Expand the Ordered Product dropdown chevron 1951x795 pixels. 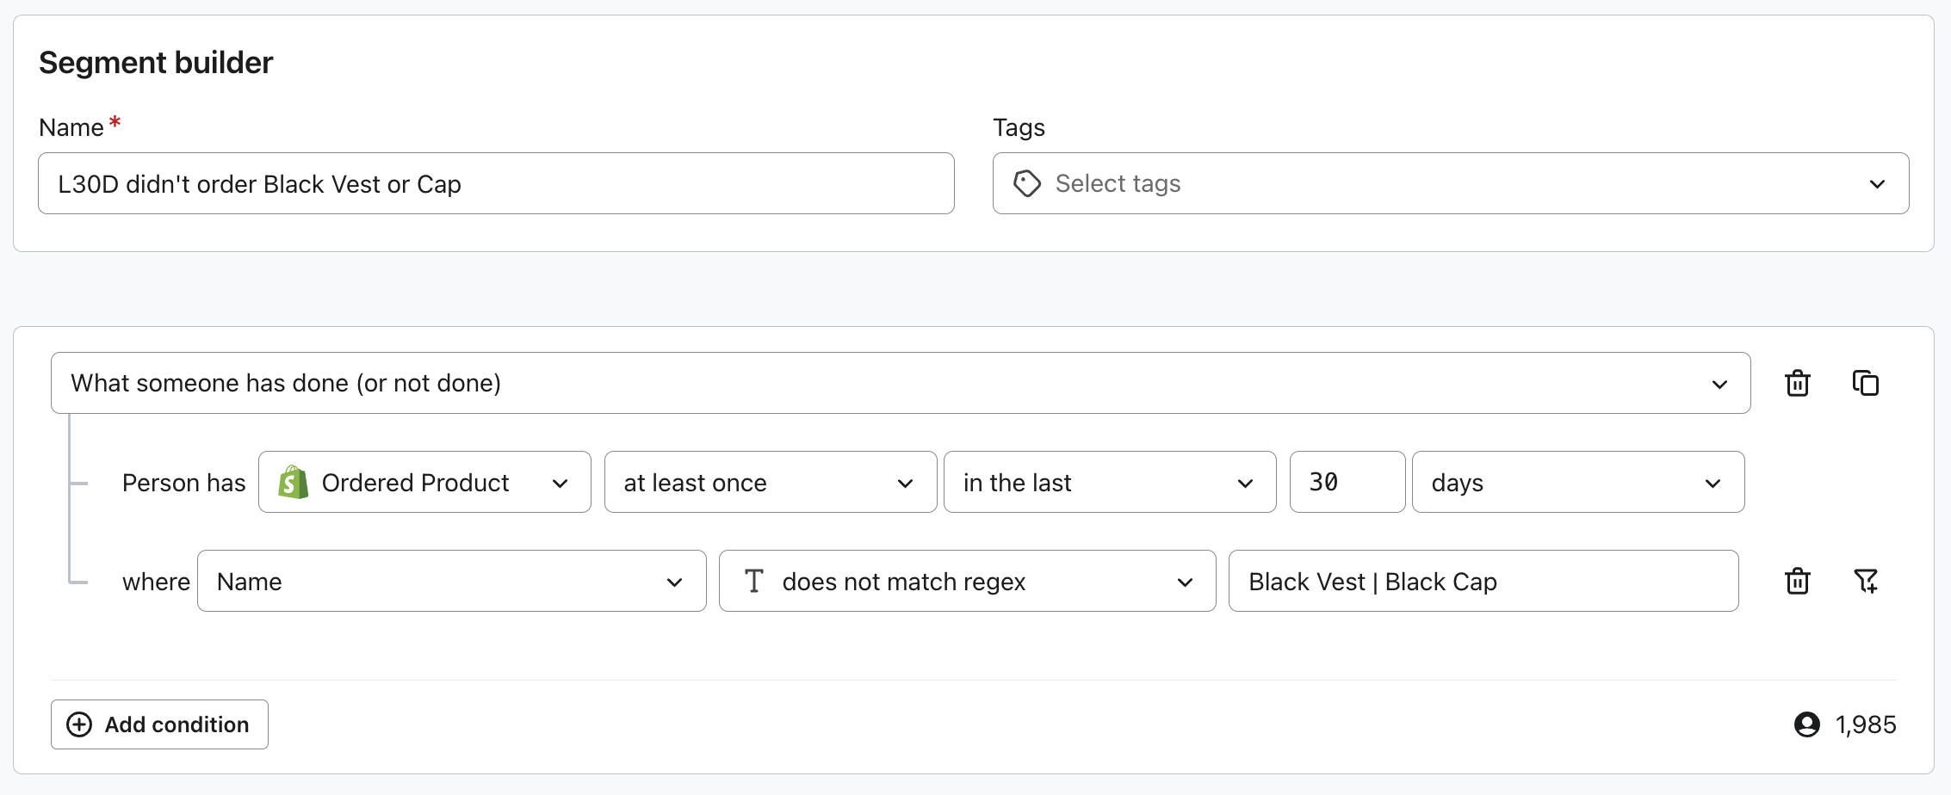tap(561, 484)
